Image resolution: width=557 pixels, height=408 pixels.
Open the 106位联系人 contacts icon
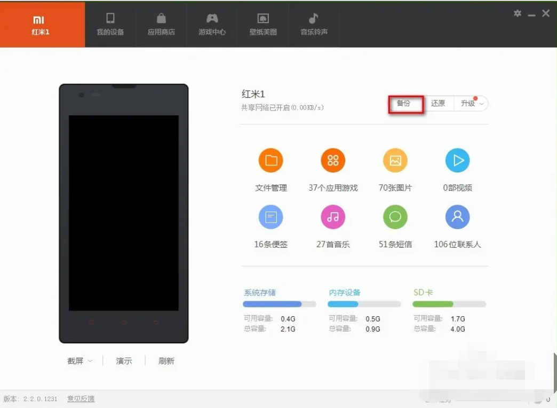pos(457,217)
